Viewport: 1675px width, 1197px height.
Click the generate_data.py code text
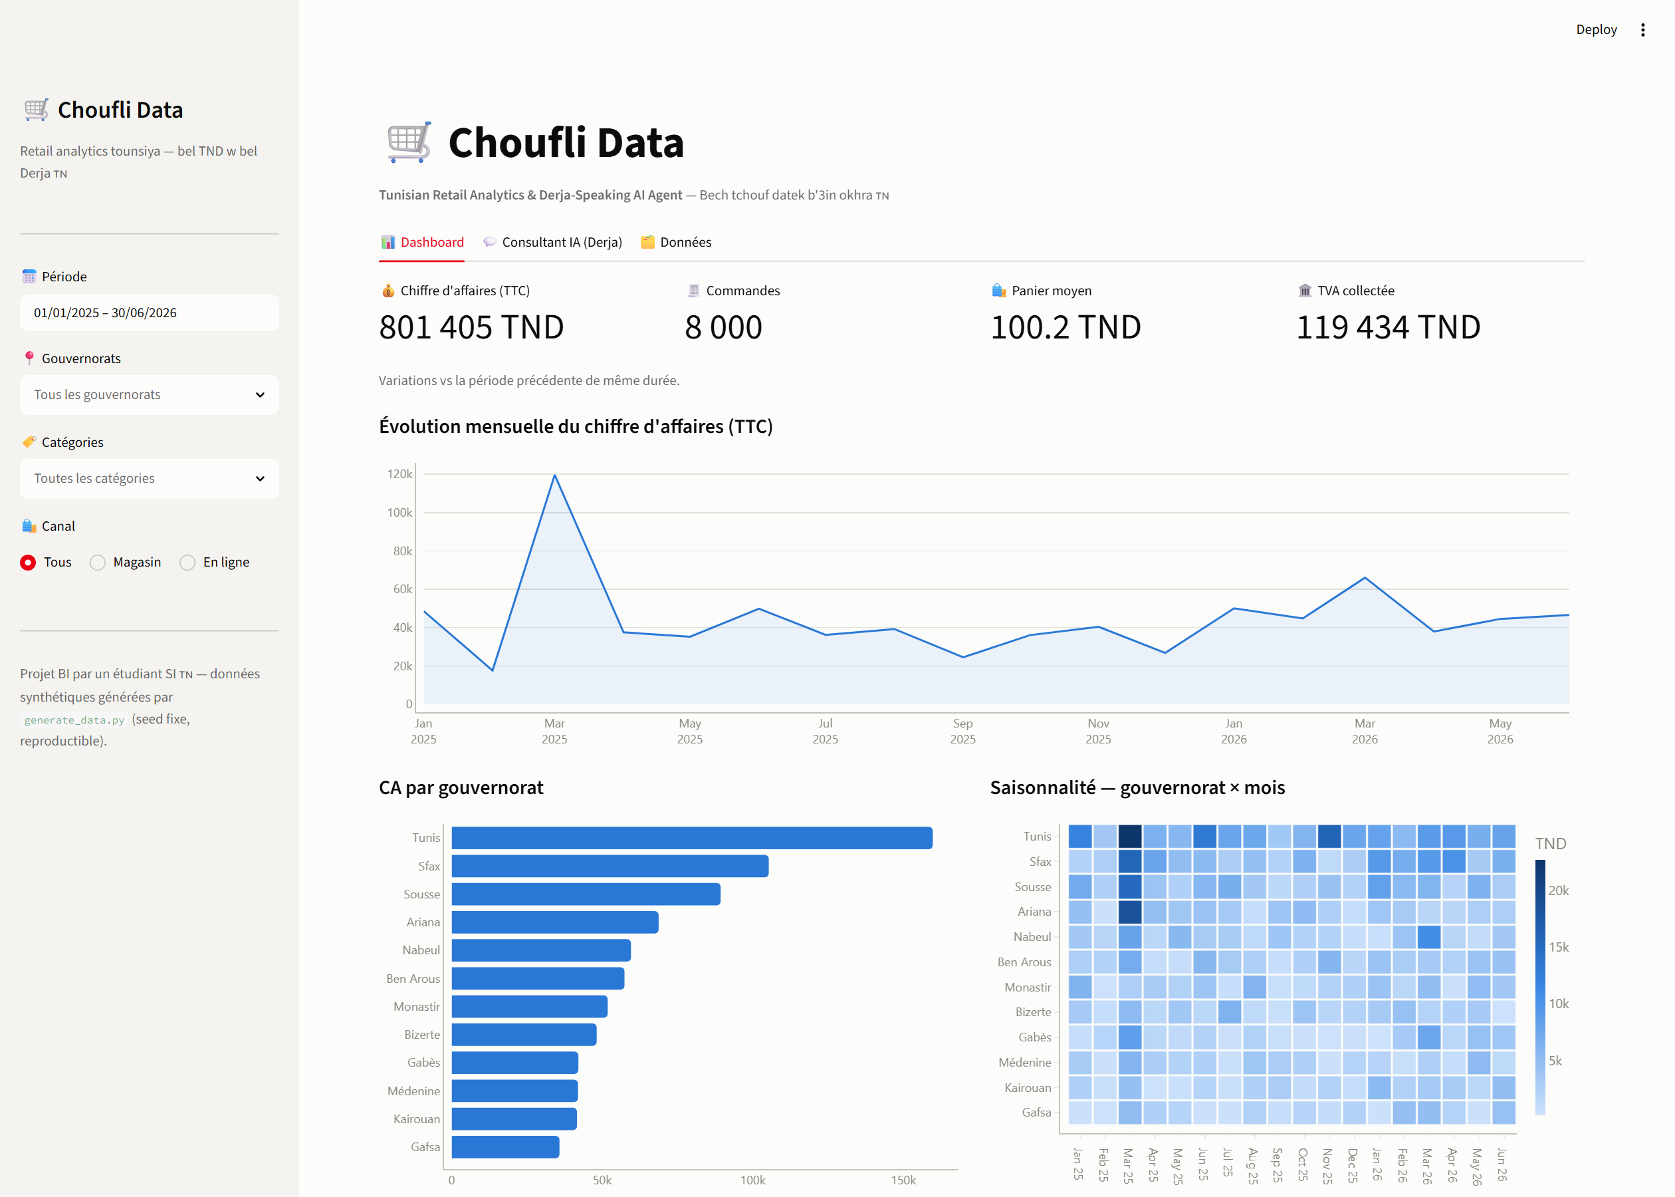pyautogui.click(x=74, y=720)
